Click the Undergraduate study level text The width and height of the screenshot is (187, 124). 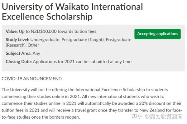tap(45, 40)
